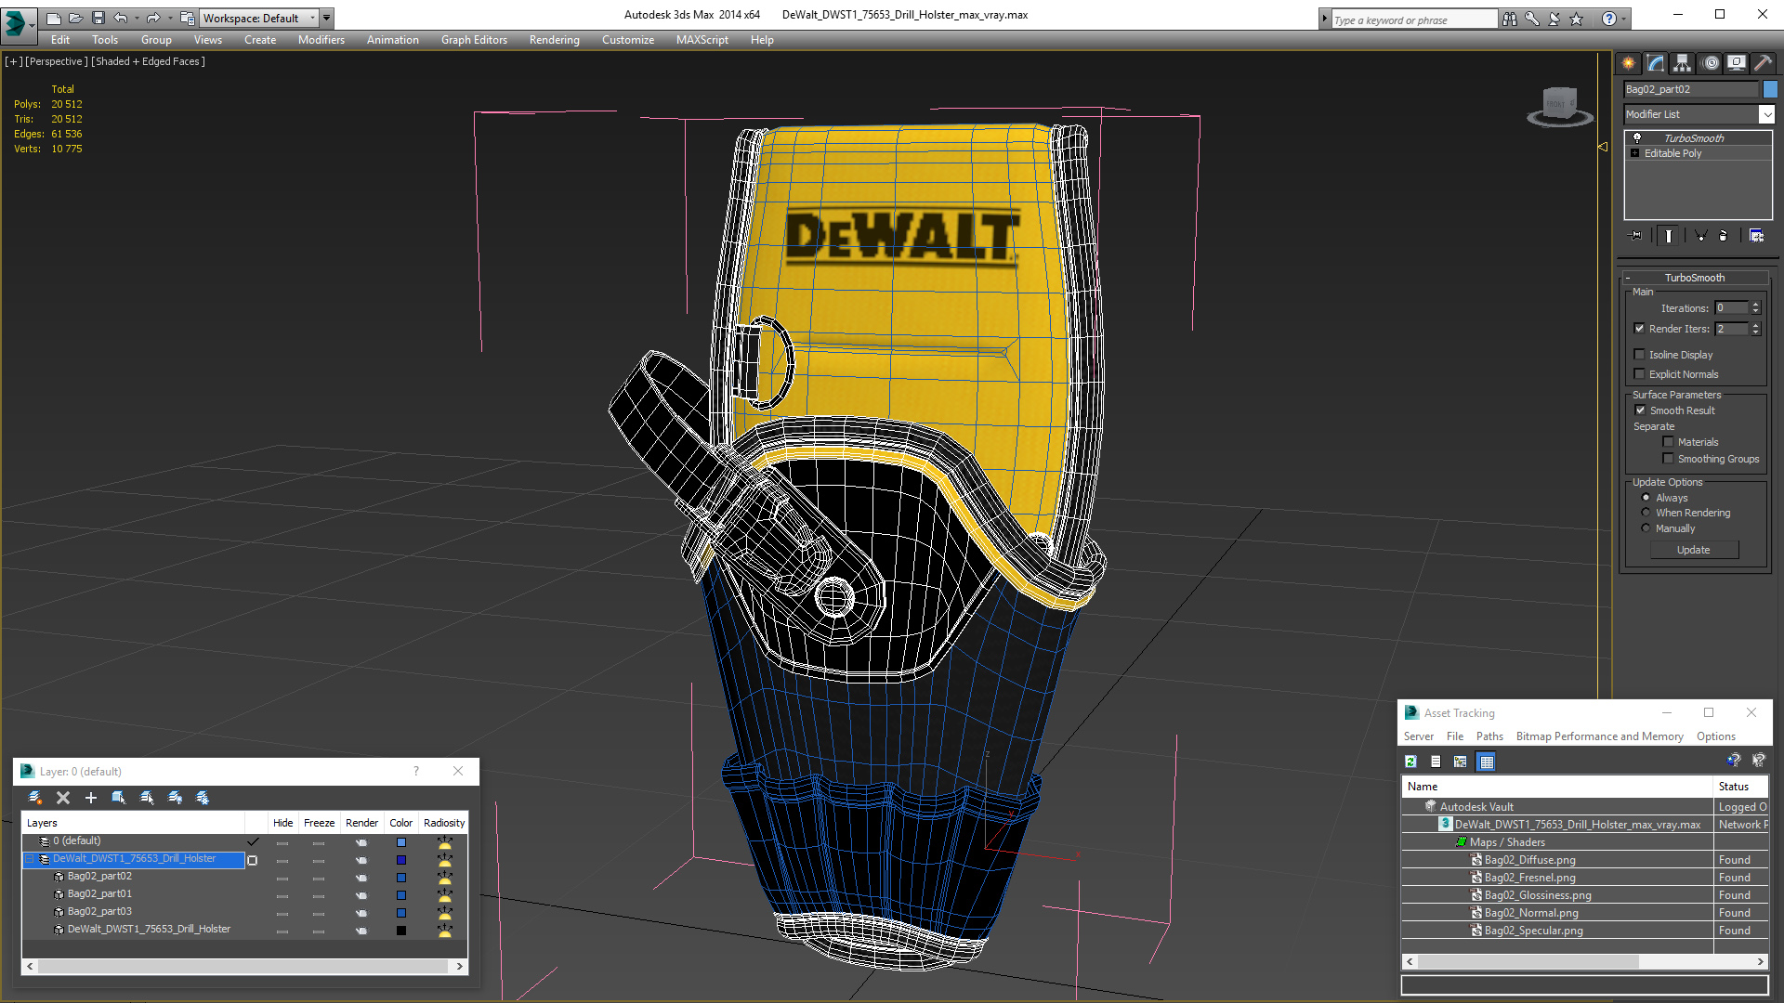
Task: Open the Modifier List dropdown
Action: pos(1766,114)
